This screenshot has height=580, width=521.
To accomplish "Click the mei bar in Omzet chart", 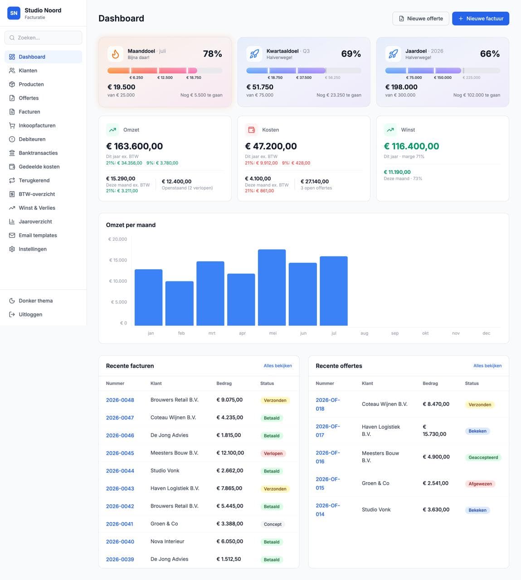I will point(272,287).
